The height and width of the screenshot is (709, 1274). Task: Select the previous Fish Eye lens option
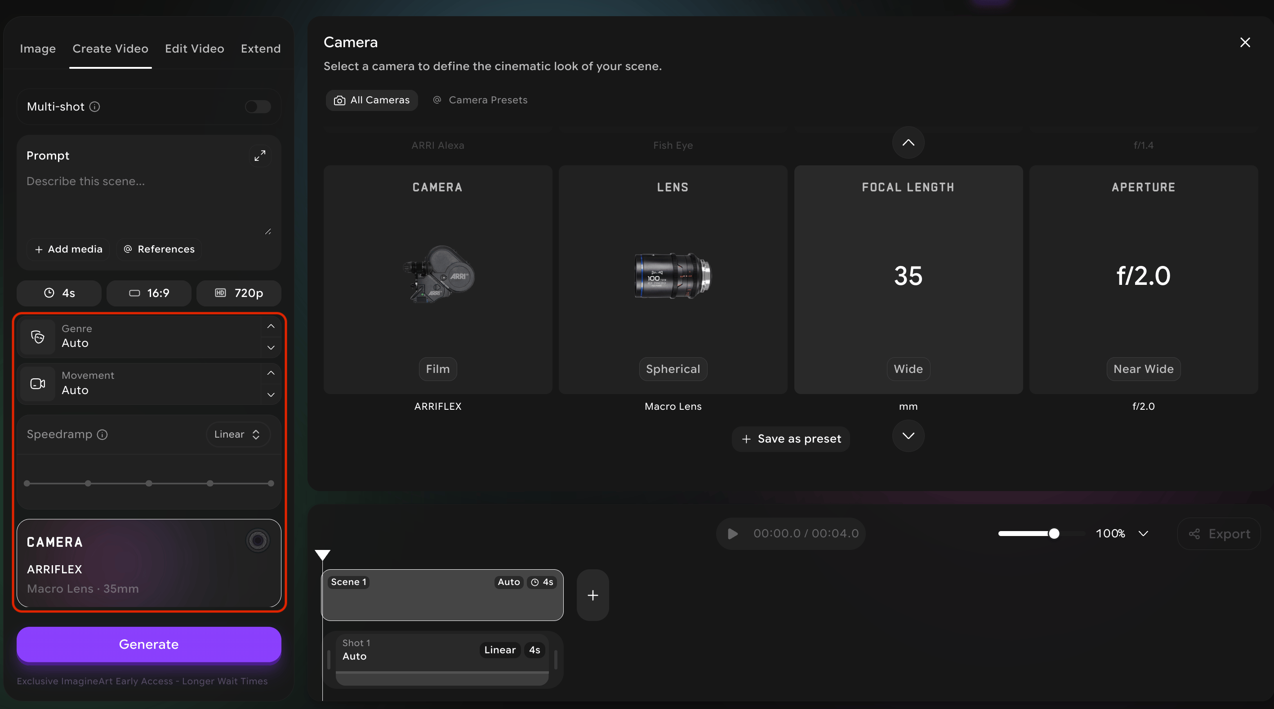673,146
